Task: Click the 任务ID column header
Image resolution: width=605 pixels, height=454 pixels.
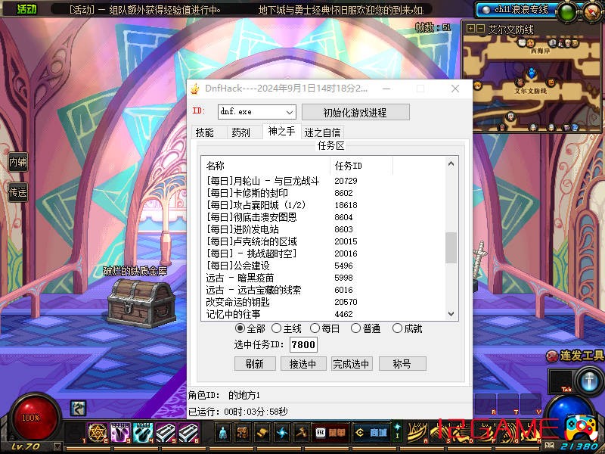Action: pos(361,166)
